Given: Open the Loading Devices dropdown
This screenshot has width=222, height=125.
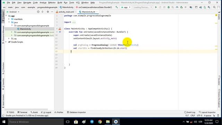Looking at the screenshot, I should coord(143,7).
